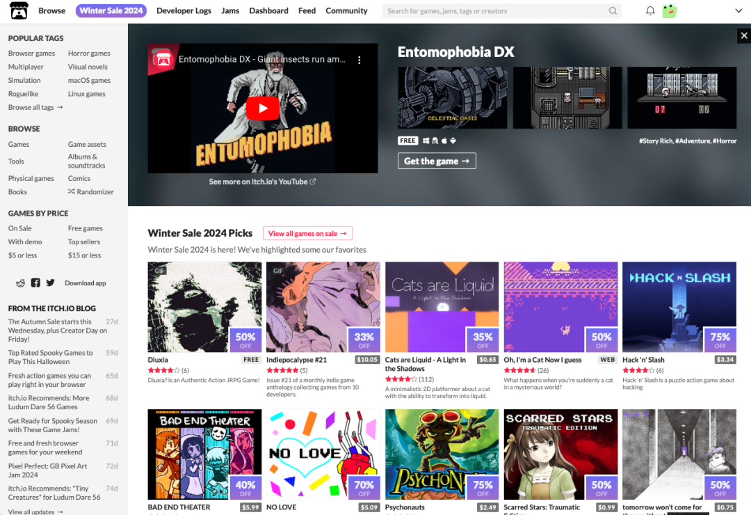Click View all games on sale button
The image size is (751, 515).
click(307, 234)
